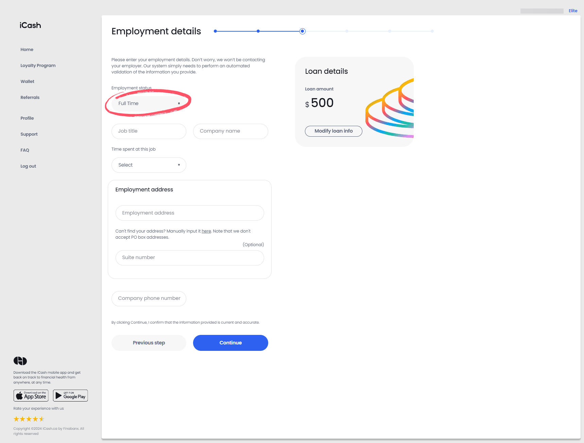Open Wallet from the sidebar
584x443 pixels.
(27, 82)
